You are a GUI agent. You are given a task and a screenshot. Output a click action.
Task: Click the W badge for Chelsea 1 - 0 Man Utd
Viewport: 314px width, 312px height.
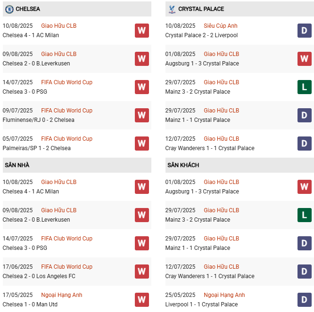[x=141, y=300]
